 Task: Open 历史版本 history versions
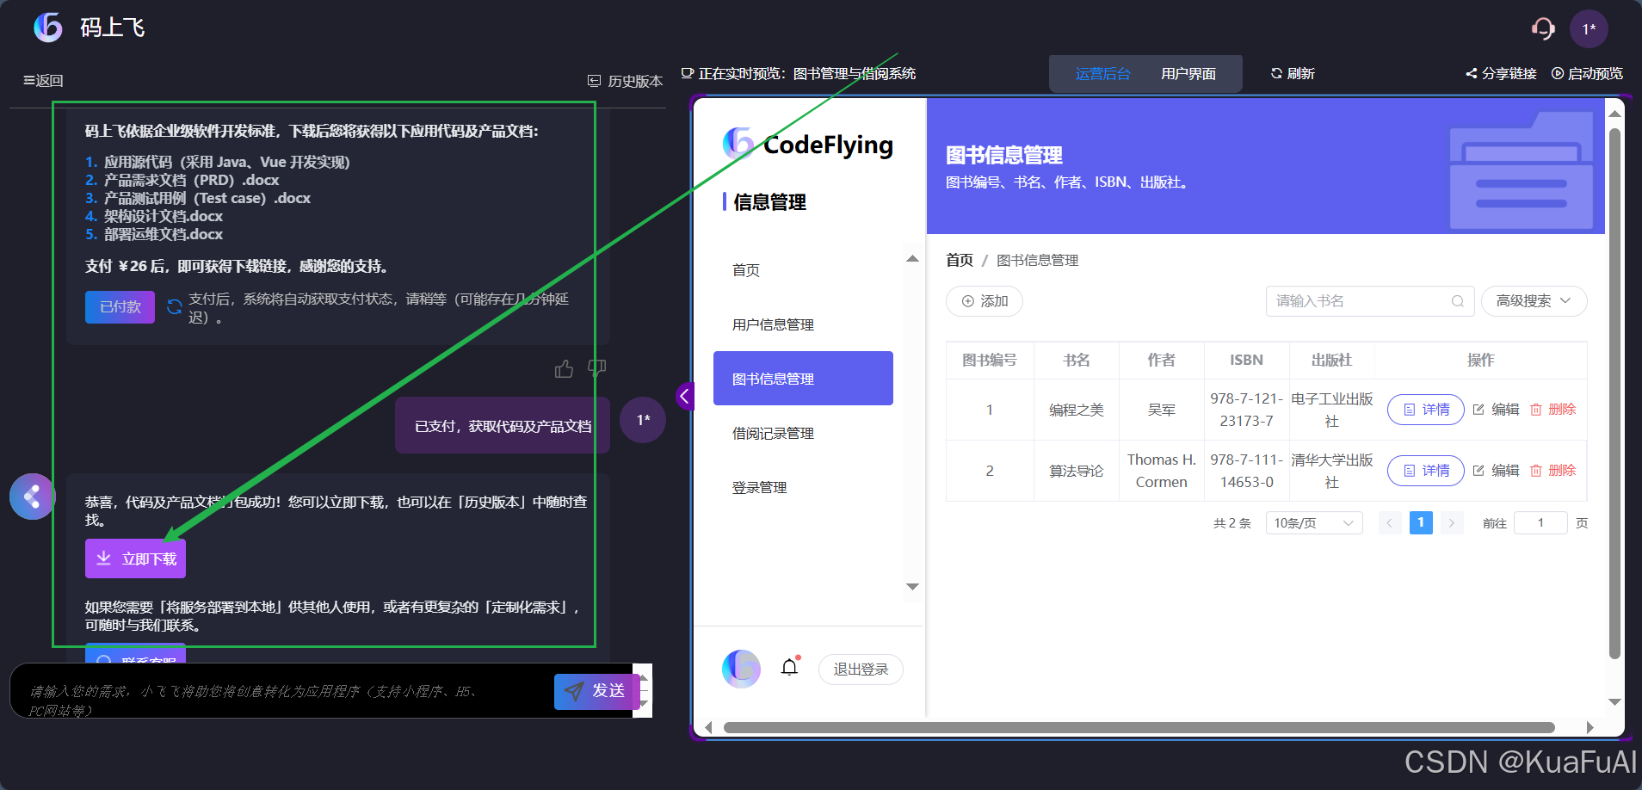[626, 81]
